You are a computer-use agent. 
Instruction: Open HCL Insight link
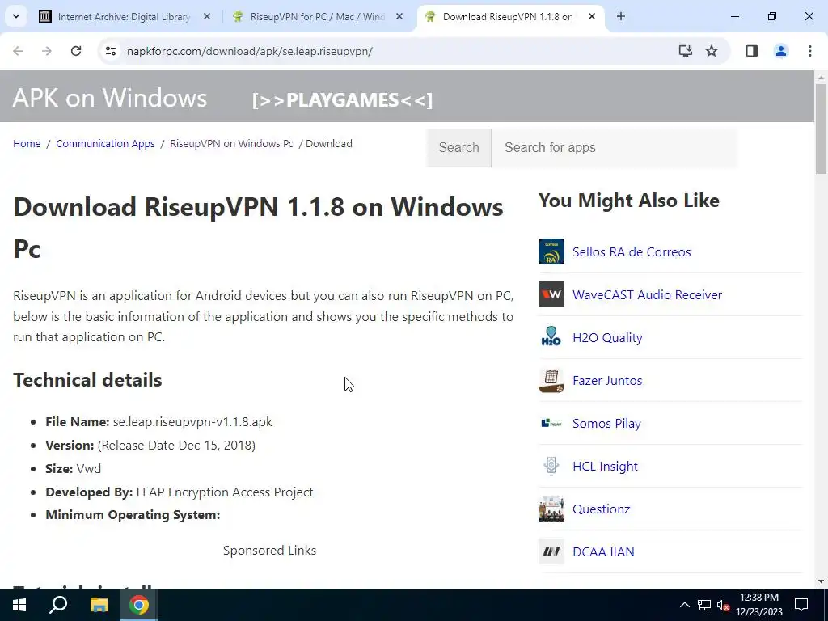click(605, 467)
